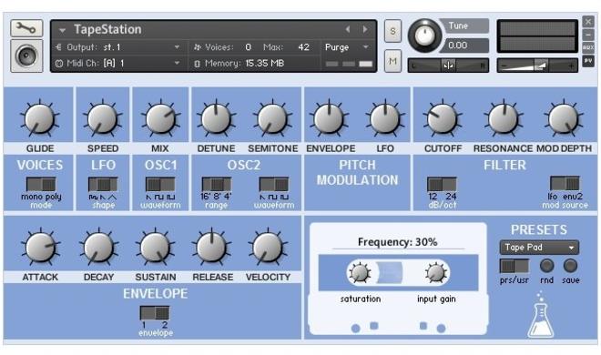
Task: Toggle the envelope 1/2 selector switch
Action: point(155,313)
